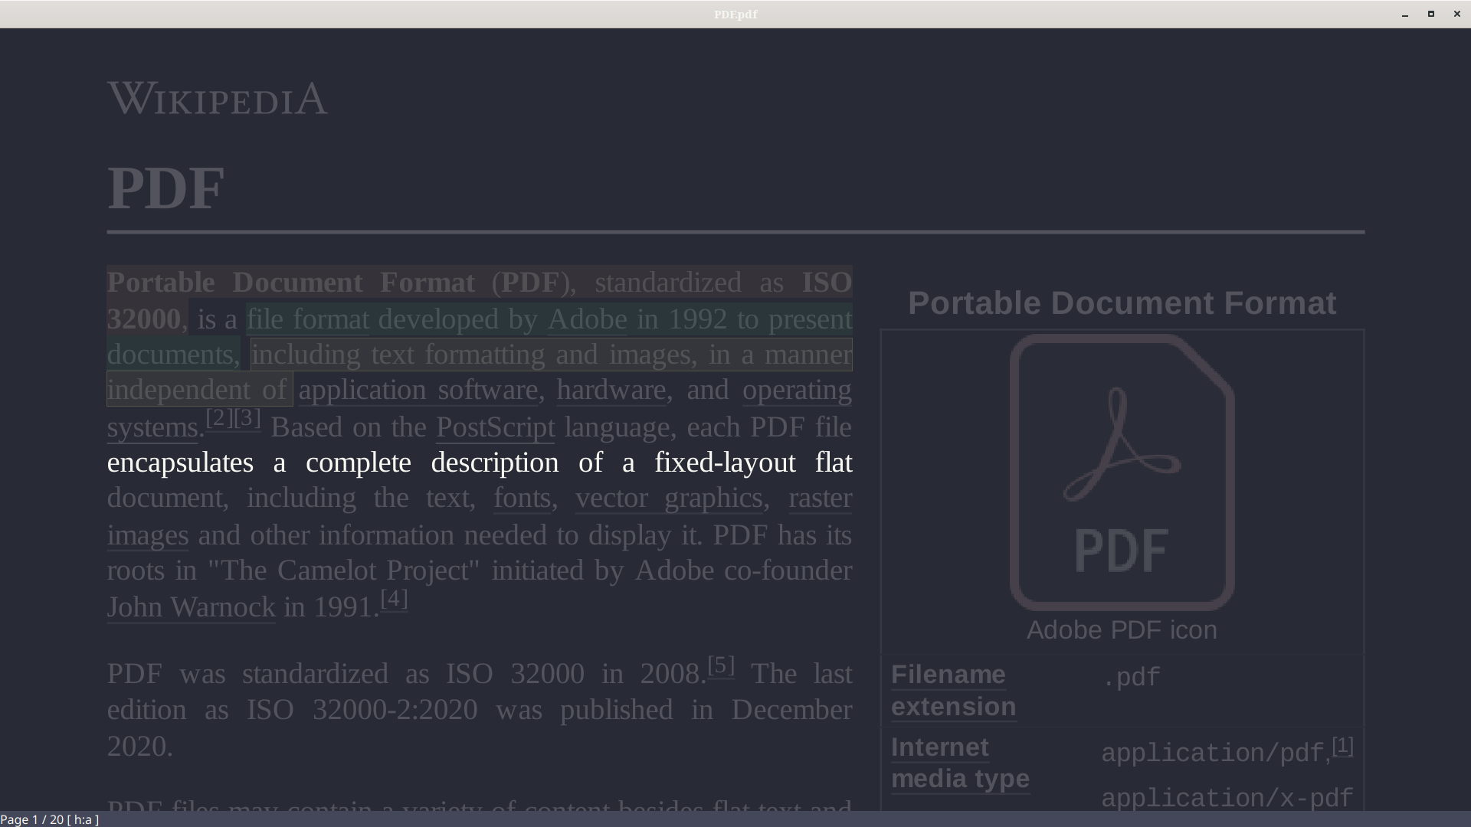Maximize the PDF.pdf window
1471x827 pixels.
[1431, 14]
